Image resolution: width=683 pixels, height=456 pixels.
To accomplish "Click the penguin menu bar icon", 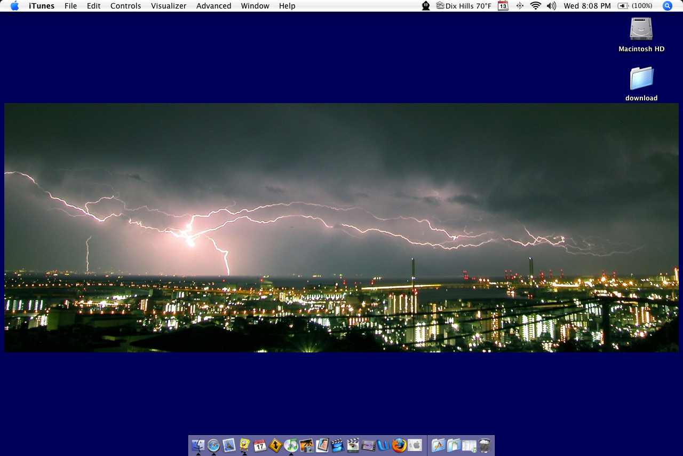I will [426, 6].
